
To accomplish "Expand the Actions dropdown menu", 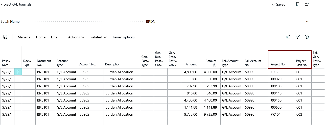I will pyautogui.click(x=76, y=37).
